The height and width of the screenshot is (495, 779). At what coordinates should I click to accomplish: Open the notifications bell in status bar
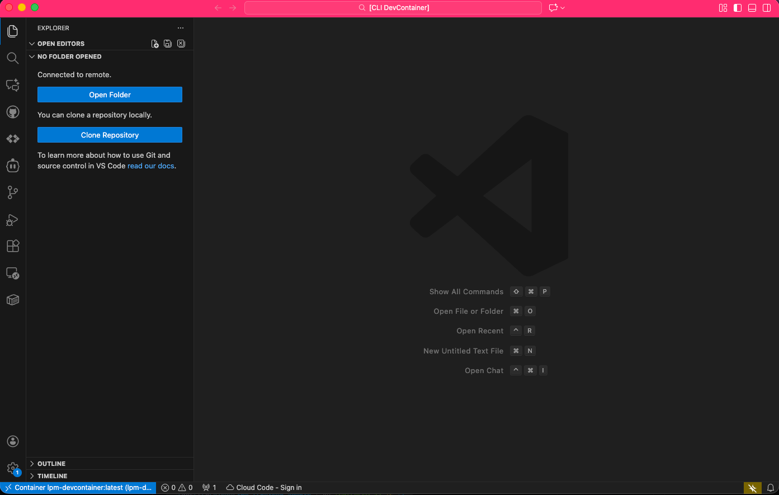point(771,488)
